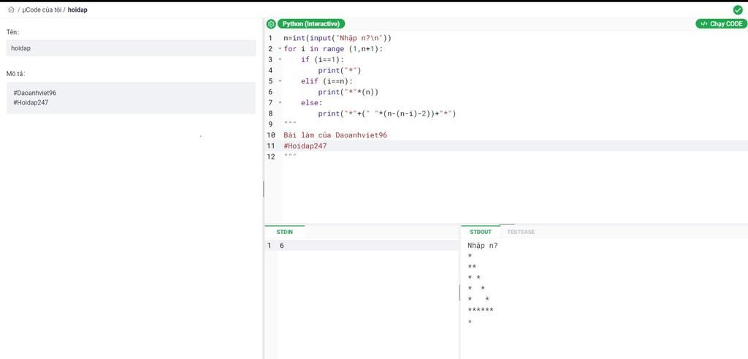Image resolution: width=748 pixels, height=359 pixels.
Task: Click line 8 print statement in else
Action: 387,113
